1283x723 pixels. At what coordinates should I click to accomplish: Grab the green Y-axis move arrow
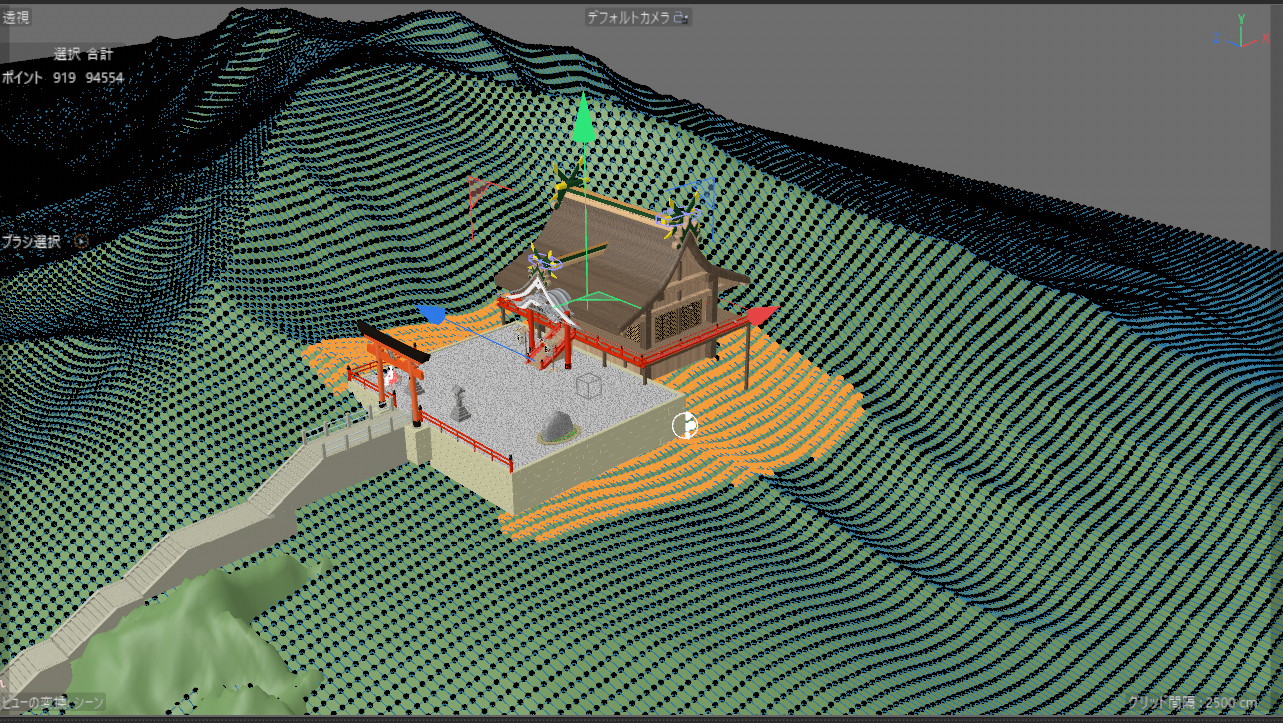pos(584,121)
